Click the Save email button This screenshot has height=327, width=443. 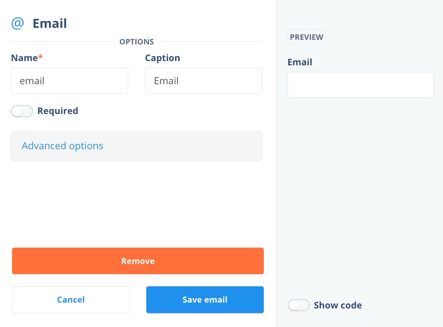[x=205, y=300]
